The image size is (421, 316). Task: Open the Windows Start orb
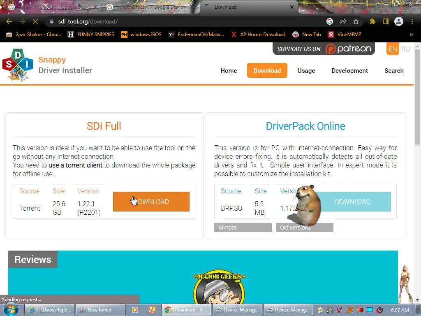[x=10, y=310]
